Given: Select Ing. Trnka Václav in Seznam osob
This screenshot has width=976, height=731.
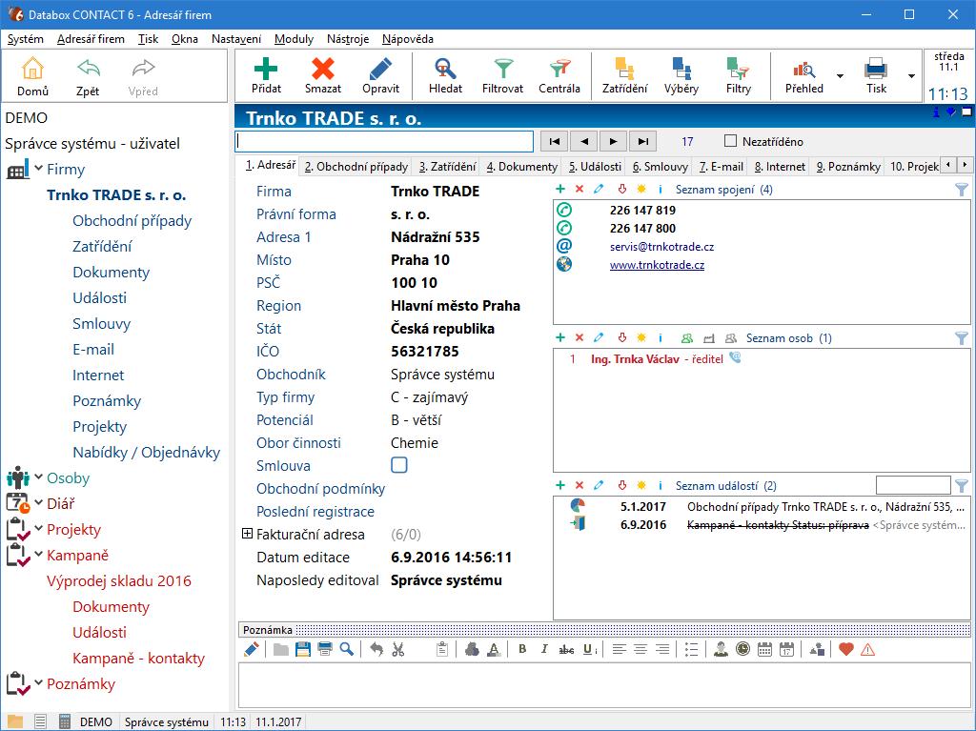Looking at the screenshot, I should (x=635, y=359).
